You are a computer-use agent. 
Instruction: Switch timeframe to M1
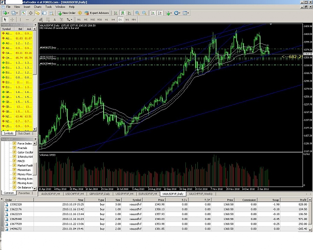pyautogui.click(x=79, y=19)
